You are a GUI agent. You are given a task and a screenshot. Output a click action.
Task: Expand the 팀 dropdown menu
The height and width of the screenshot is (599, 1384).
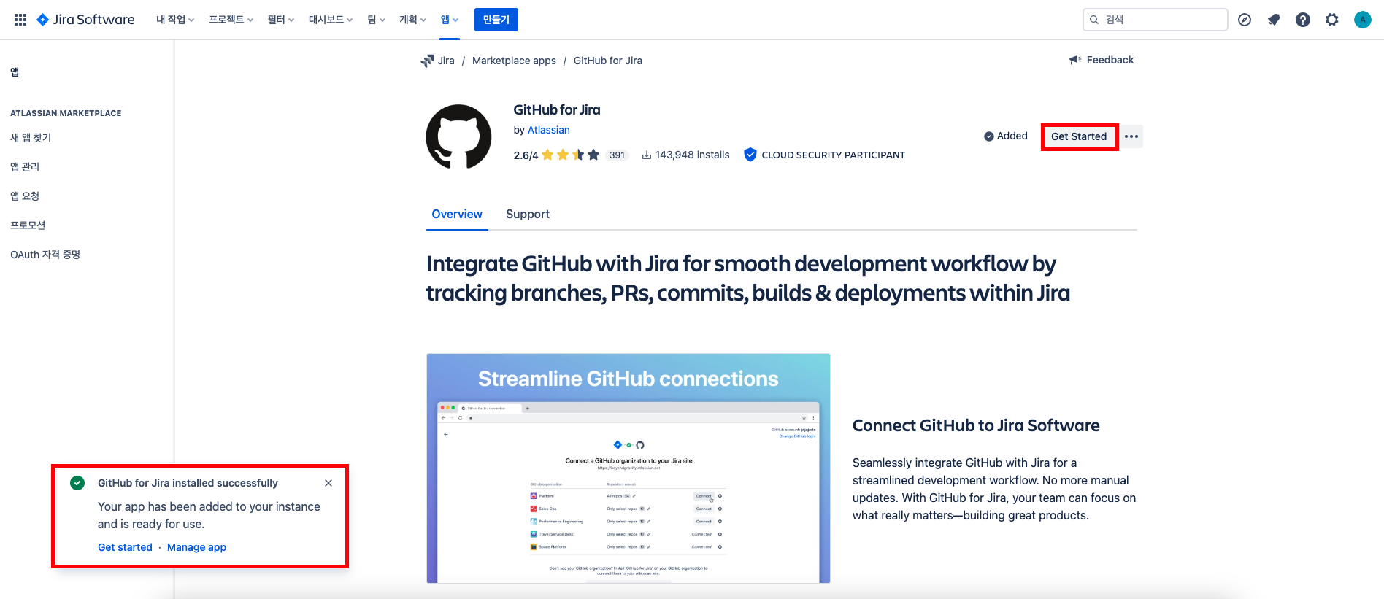point(376,20)
